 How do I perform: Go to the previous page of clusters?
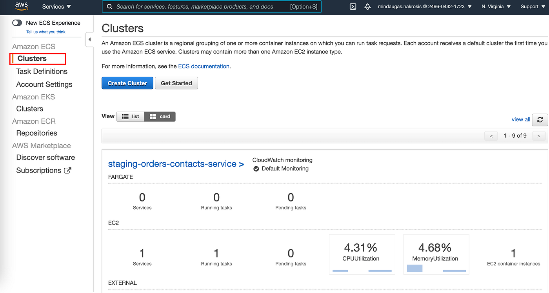point(491,136)
